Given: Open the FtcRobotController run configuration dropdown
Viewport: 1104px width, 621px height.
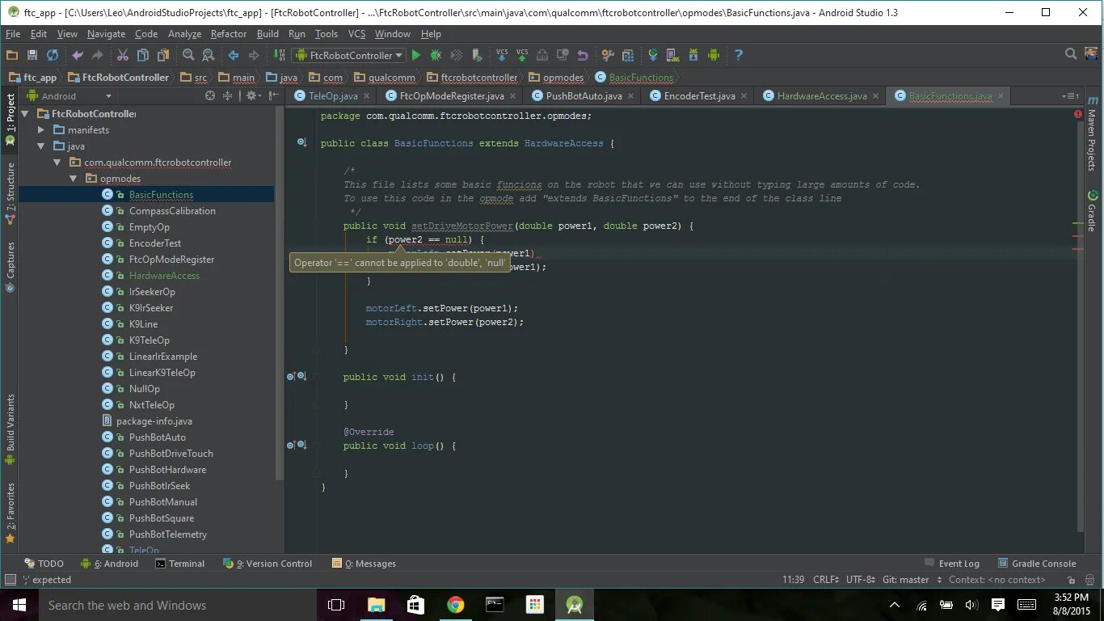Looking at the screenshot, I should coord(348,55).
